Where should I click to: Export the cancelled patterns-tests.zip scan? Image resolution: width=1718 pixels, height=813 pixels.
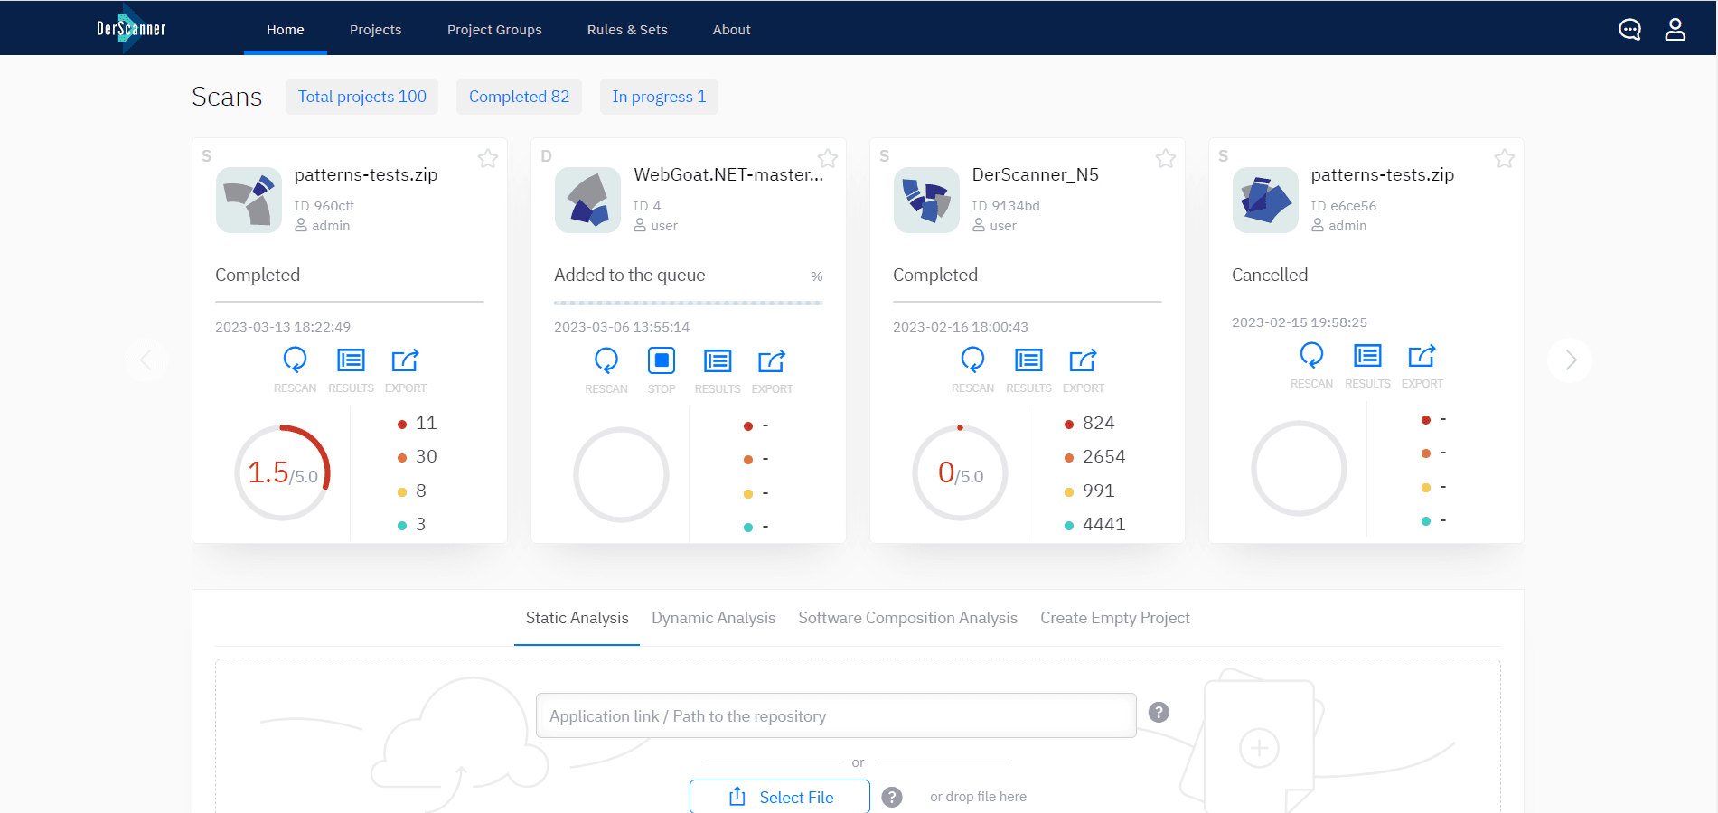coord(1422,356)
